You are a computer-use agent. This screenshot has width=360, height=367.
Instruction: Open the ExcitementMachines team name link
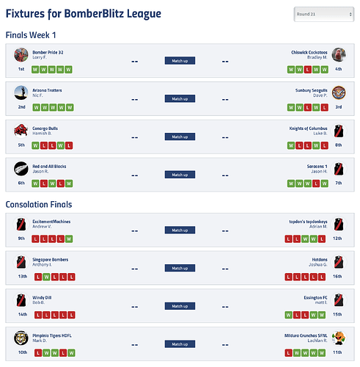(x=51, y=222)
